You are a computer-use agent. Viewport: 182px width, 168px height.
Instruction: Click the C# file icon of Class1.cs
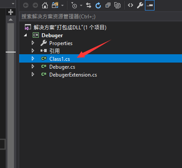click(x=44, y=59)
